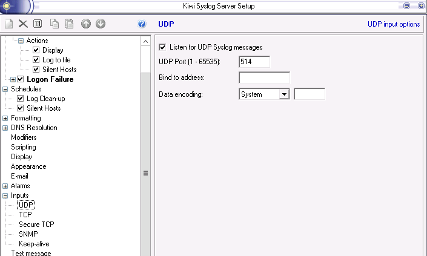427x256 pixels.
Task: Select UDP under Inputs
Action: (26, 205)
